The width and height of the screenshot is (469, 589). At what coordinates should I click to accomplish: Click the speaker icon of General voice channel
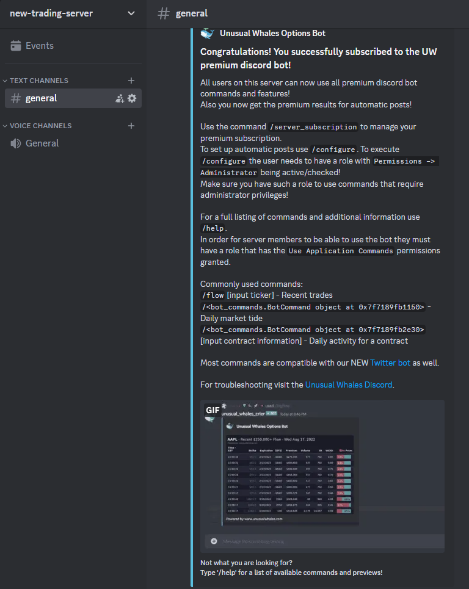[16, 143]
